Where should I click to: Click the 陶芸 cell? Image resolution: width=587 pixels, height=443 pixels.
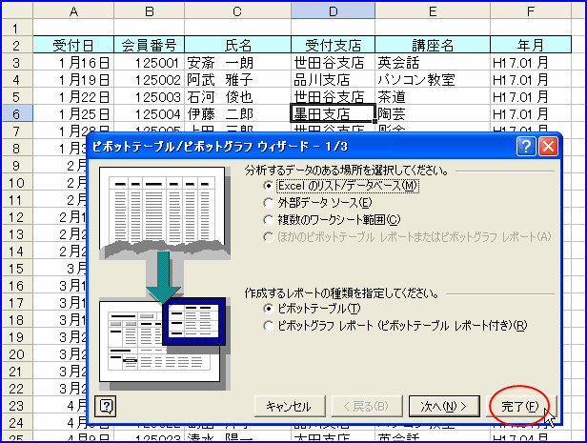[433, 113]
